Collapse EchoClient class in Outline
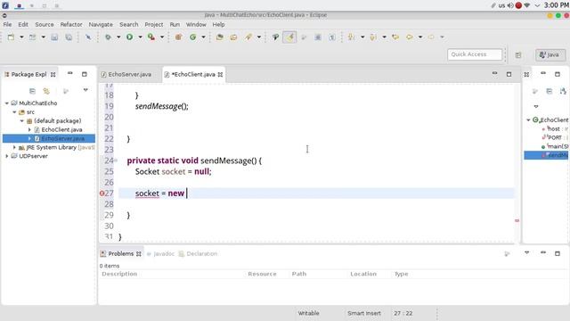 point(528,119)
